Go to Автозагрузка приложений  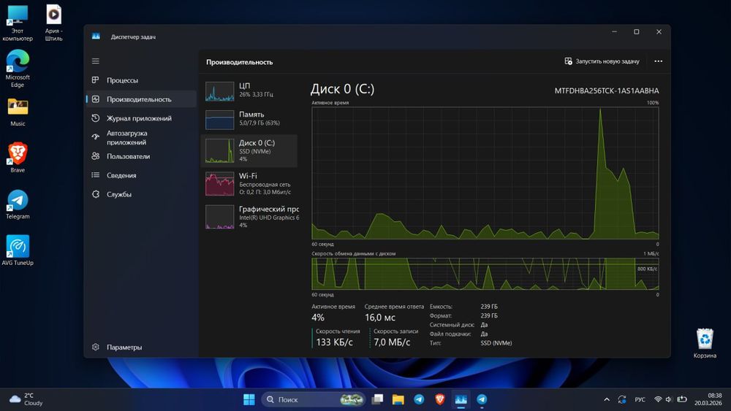click(x=141, y=137)
